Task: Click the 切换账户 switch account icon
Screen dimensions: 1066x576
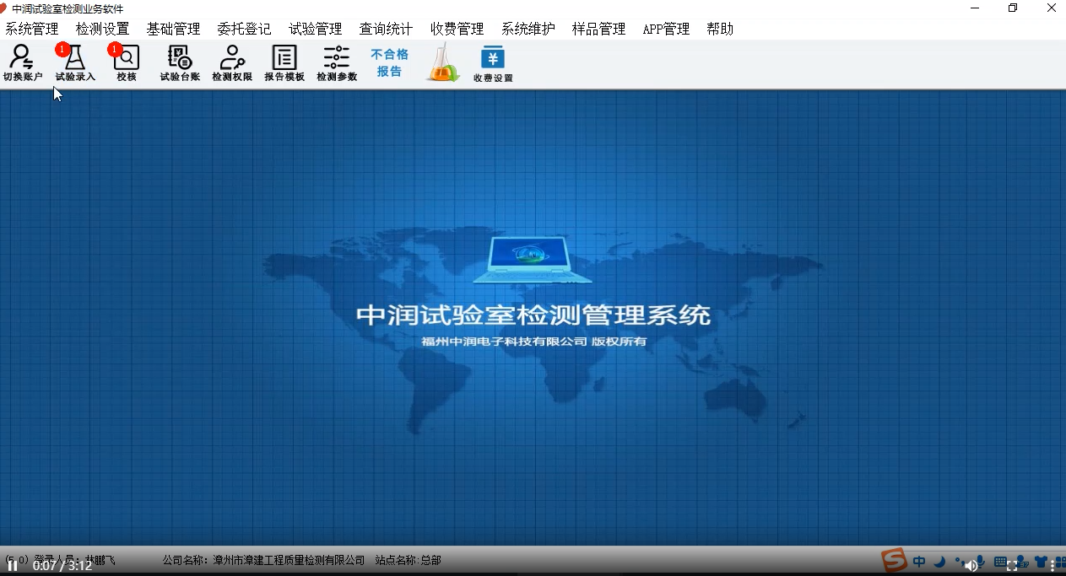Action: coord(22,63)
